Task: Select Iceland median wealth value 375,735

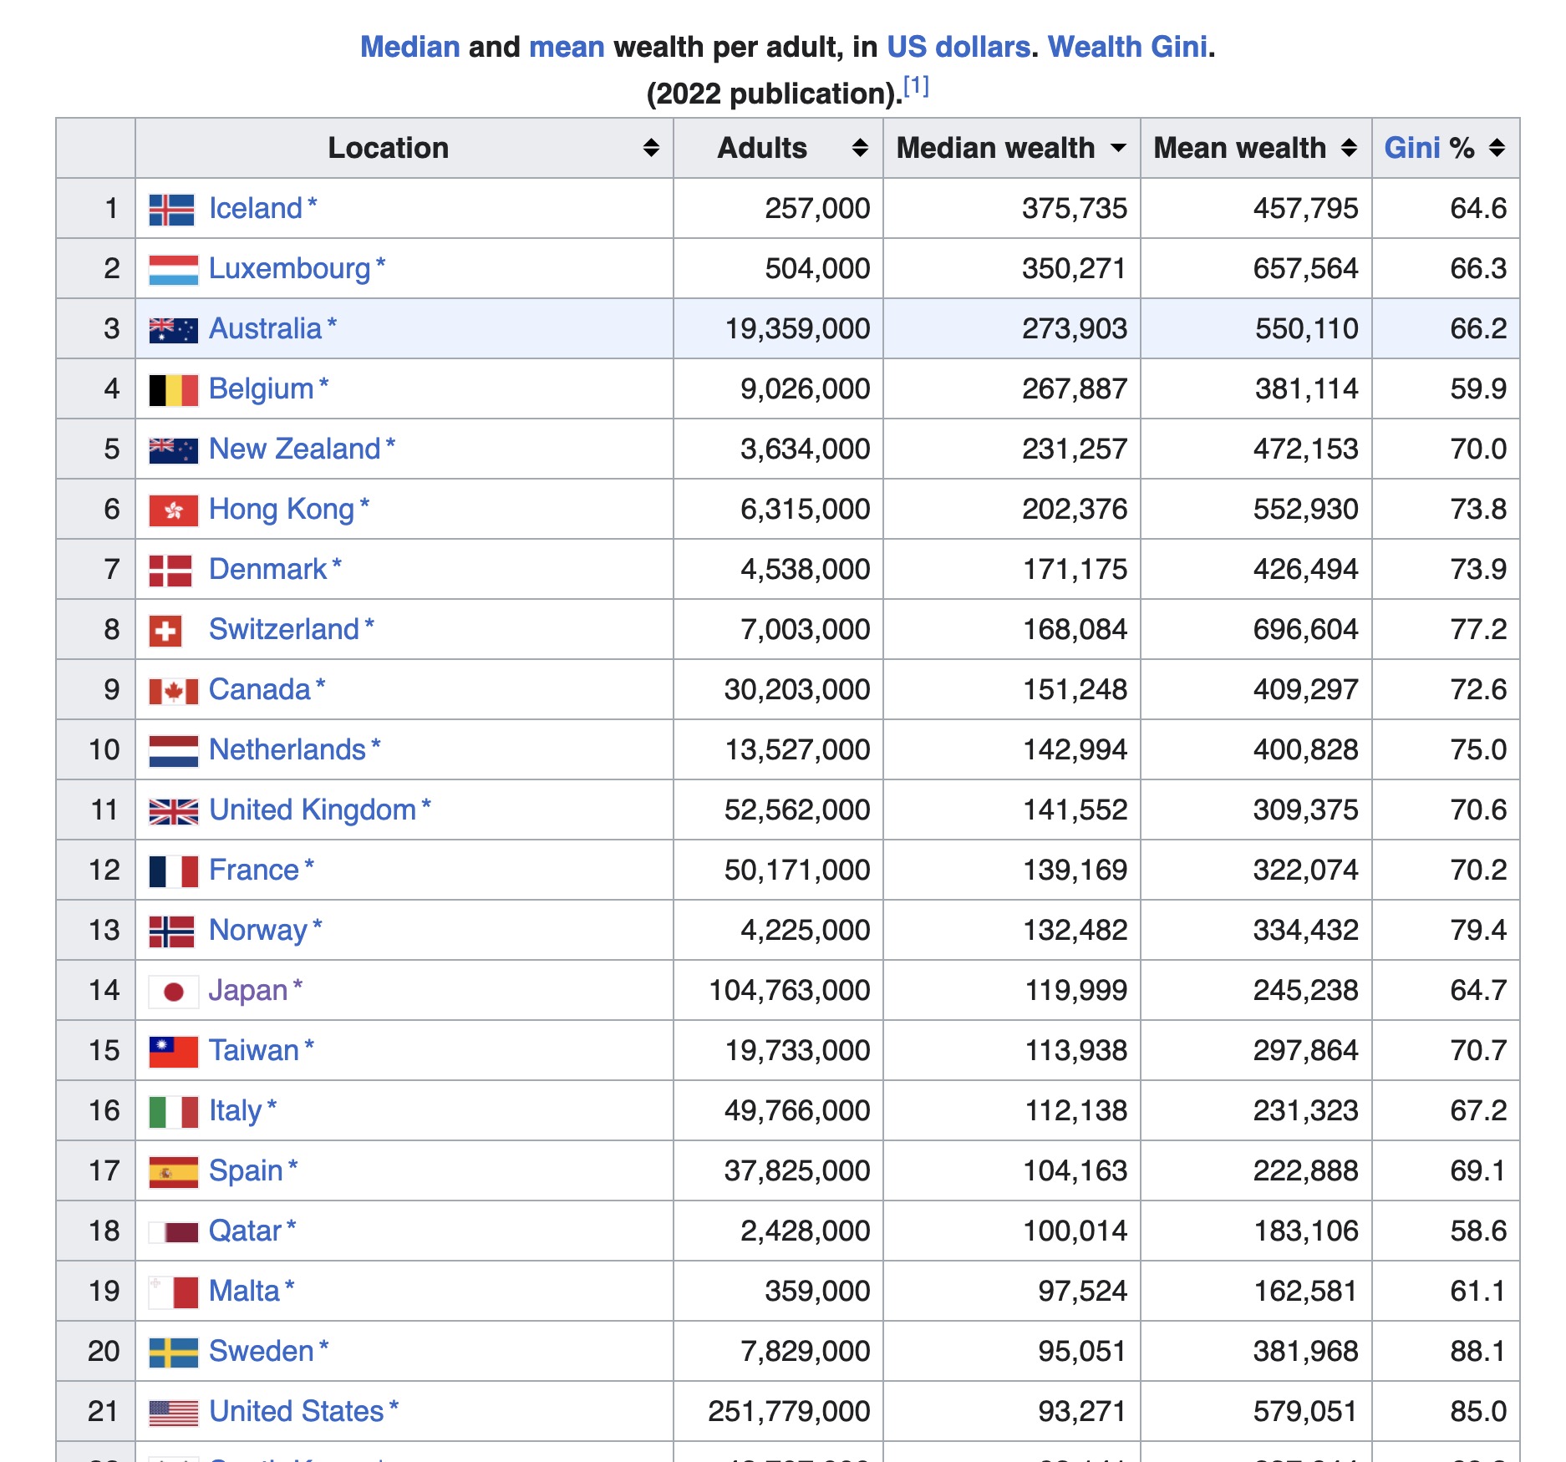Action: click(1075, 208)
